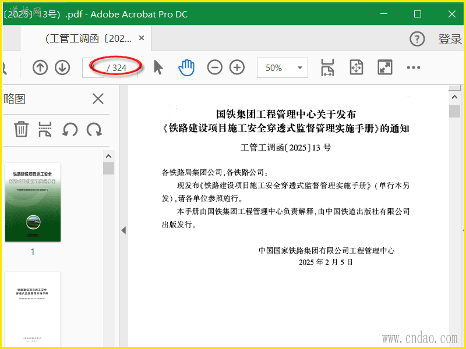Viewport: 466px width, 349px height.
Task: Click the fit one full page icon
Action: click(356, 67)
